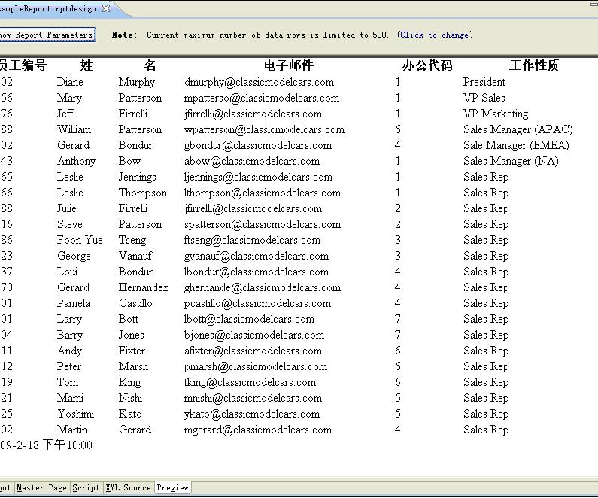Click email lbott@classicmodelcars.com
Viewport: 598px width, 498px height.
pos(249,319)
